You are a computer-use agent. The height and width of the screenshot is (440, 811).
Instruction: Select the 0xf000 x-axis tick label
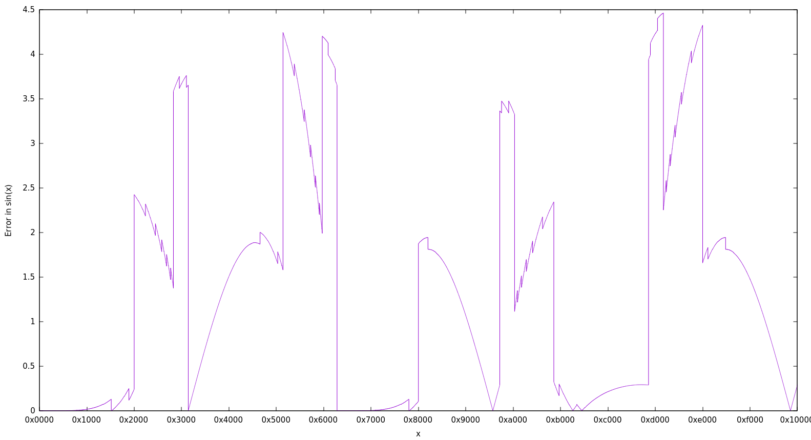(x=750, y=420)
